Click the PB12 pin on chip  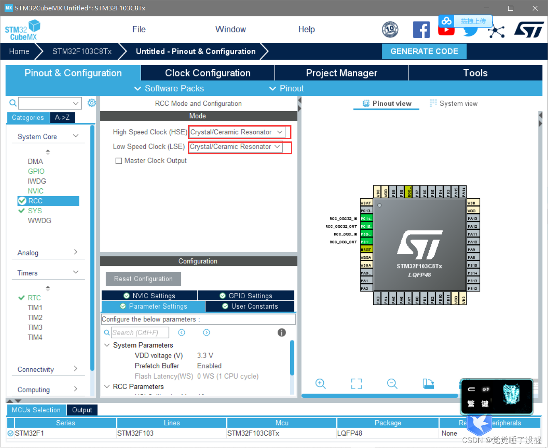click(x=473, y=288)
